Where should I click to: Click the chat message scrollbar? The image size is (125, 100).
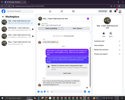(90, 67)
